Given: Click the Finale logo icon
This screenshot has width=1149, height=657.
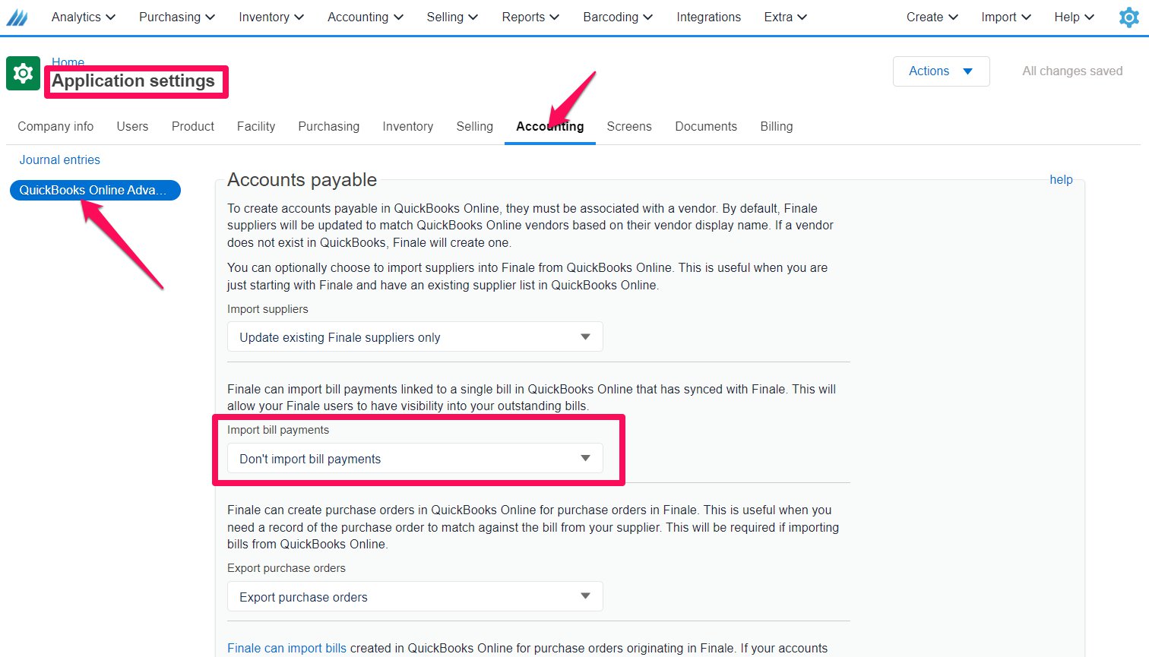Looking at the screenshot, I should pos(17,17).
